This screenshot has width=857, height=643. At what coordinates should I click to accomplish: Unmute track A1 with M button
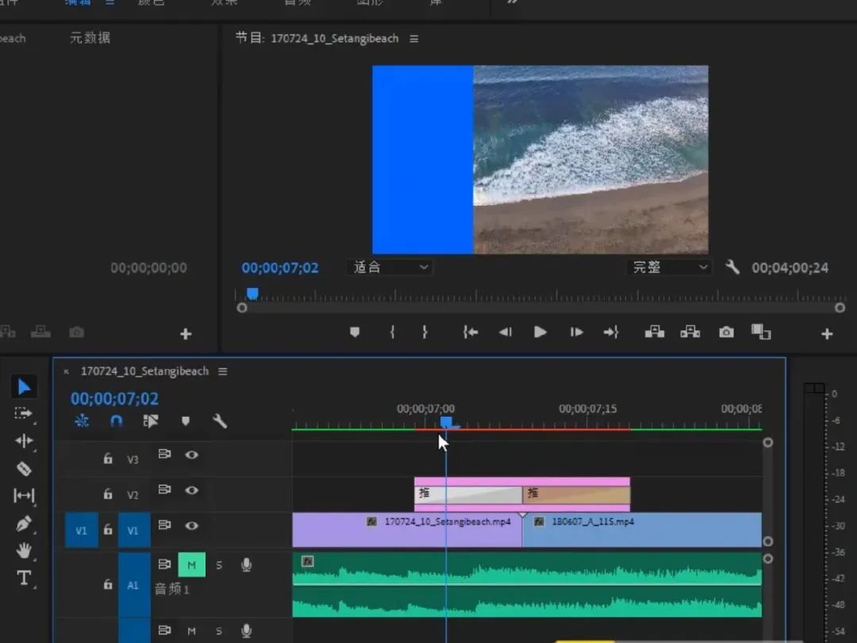[x=191, y=564]
